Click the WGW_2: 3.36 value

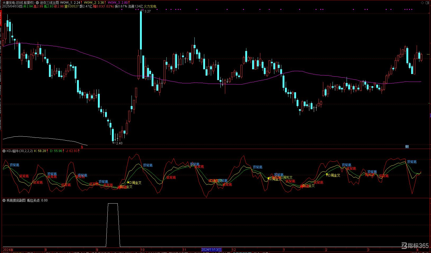pos(94,3)
